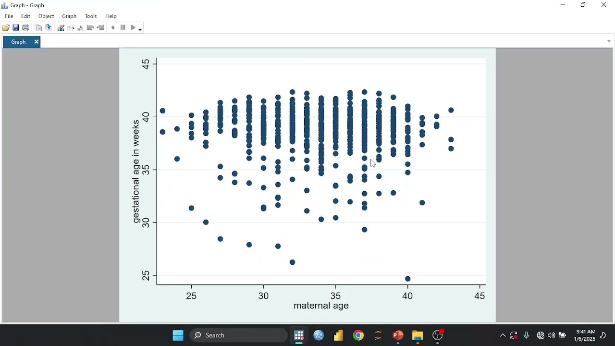Expand the tab list dropdown at right edge
This screenshot has width=615, height=346.
pos(609,41)
